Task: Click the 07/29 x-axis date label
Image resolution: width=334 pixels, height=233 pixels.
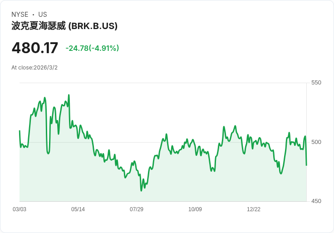Action: click(137, 209)
